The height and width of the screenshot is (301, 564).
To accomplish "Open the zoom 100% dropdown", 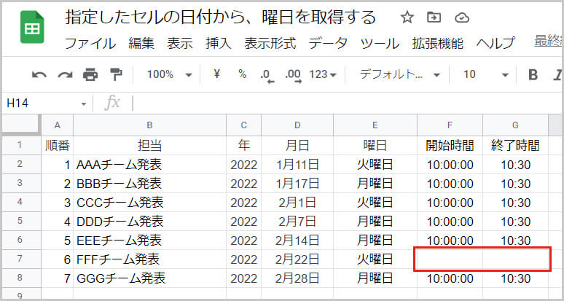I will click(170, 75).
